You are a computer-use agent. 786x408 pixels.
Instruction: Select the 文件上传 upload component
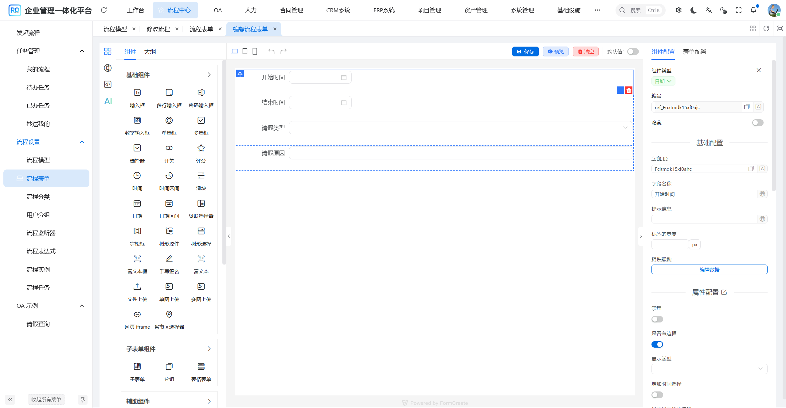(137, 291)
